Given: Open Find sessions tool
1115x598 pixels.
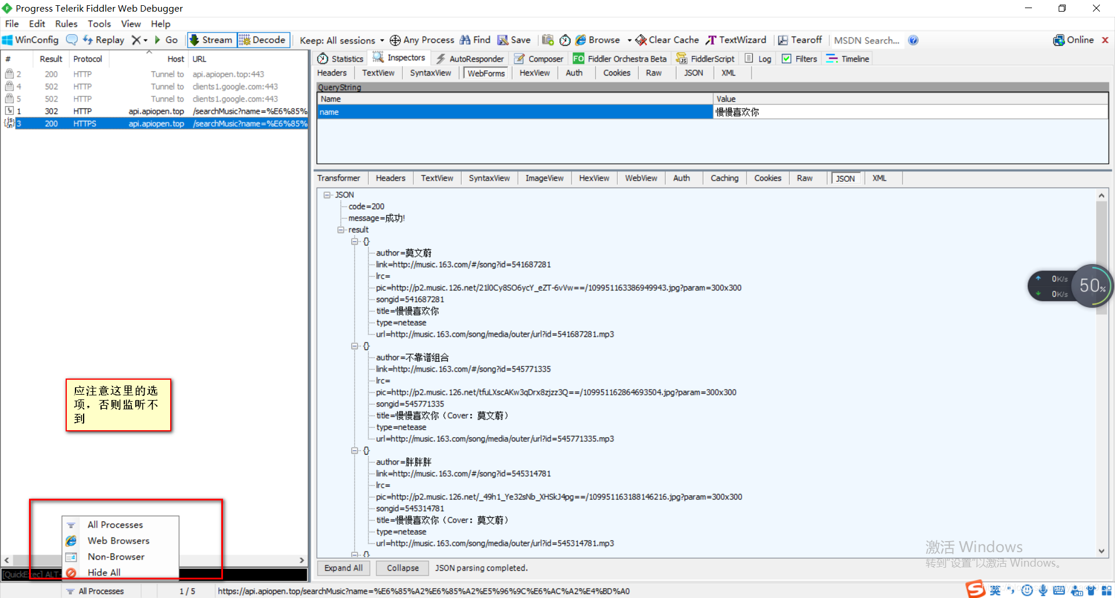Looking at the screenshot, I should click(475, 40).
